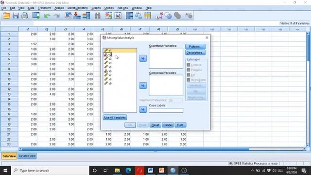Select row header 13 in the data grid
The image size is (311, 175).
click(x=9, y=94)
